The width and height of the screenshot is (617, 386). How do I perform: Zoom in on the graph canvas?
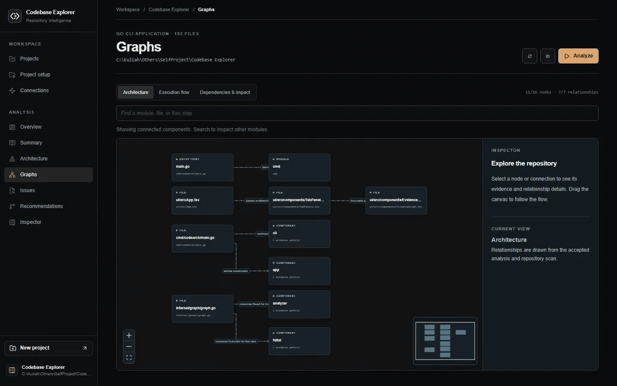click(129, 335)
